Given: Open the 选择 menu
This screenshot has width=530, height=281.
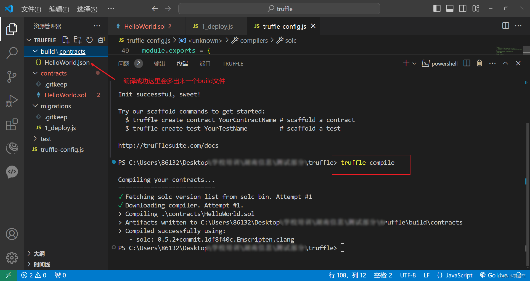Looking at the screenshot, I should click(87, 9).
